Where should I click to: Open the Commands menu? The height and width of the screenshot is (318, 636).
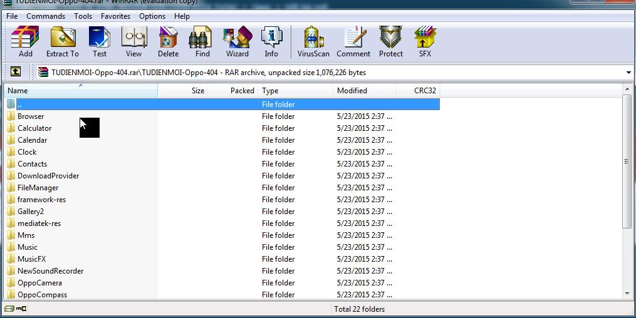[x=45, y=16]
